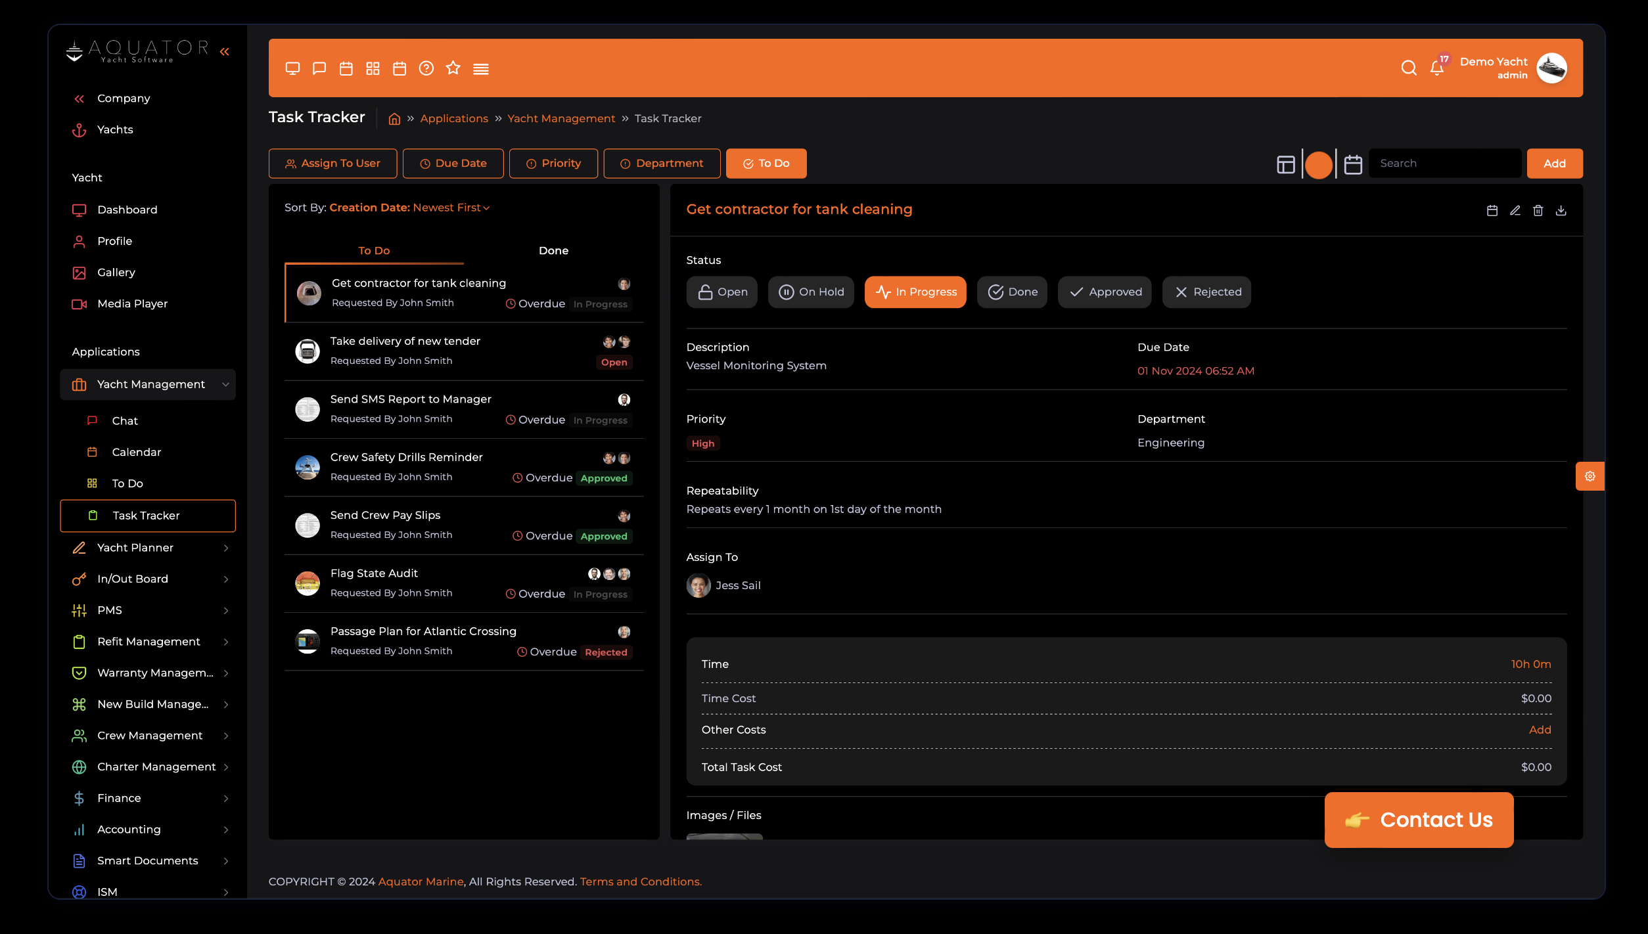Collapse the sidebar with the double-chevron icon
Viewport: 1648px width, 934px height.
[x=225, y=51]
